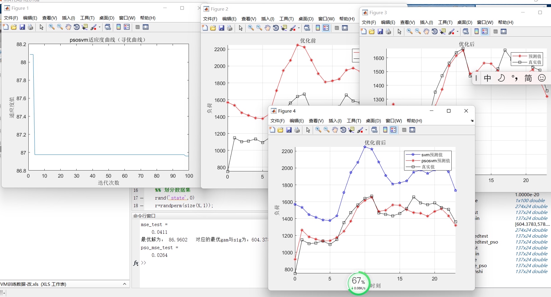
Task: Turn off the legend in Figure 2
Action: click(326, 28)
